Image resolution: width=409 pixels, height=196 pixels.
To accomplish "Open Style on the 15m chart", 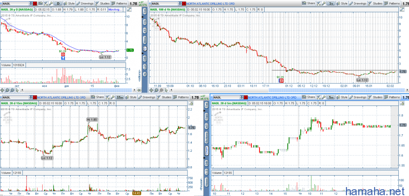I will [131, 97].
